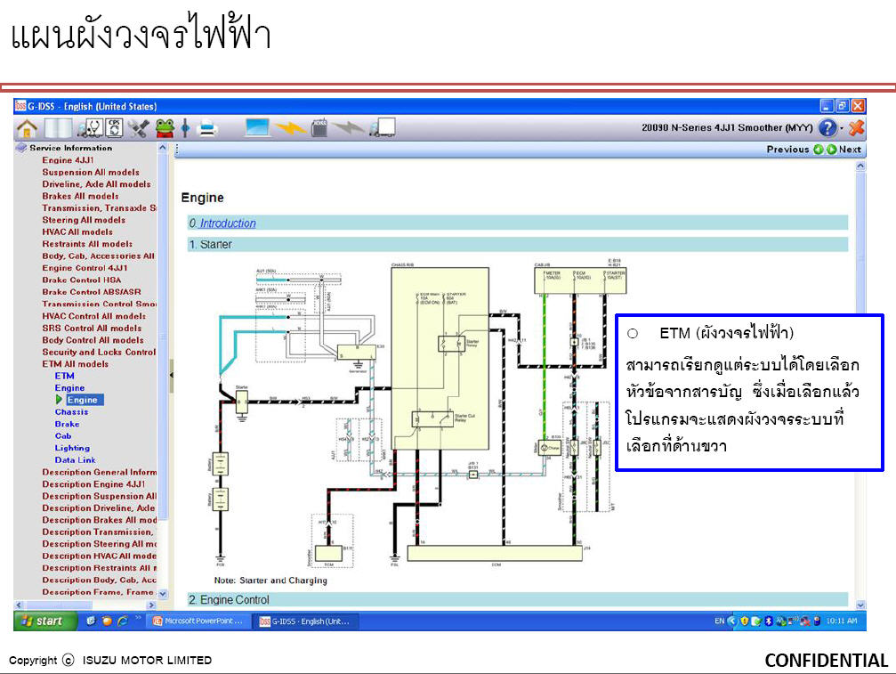Viewport: 896px width, 674px height.
Task: Select Steering All models tree item
Action: click(84, 220)
